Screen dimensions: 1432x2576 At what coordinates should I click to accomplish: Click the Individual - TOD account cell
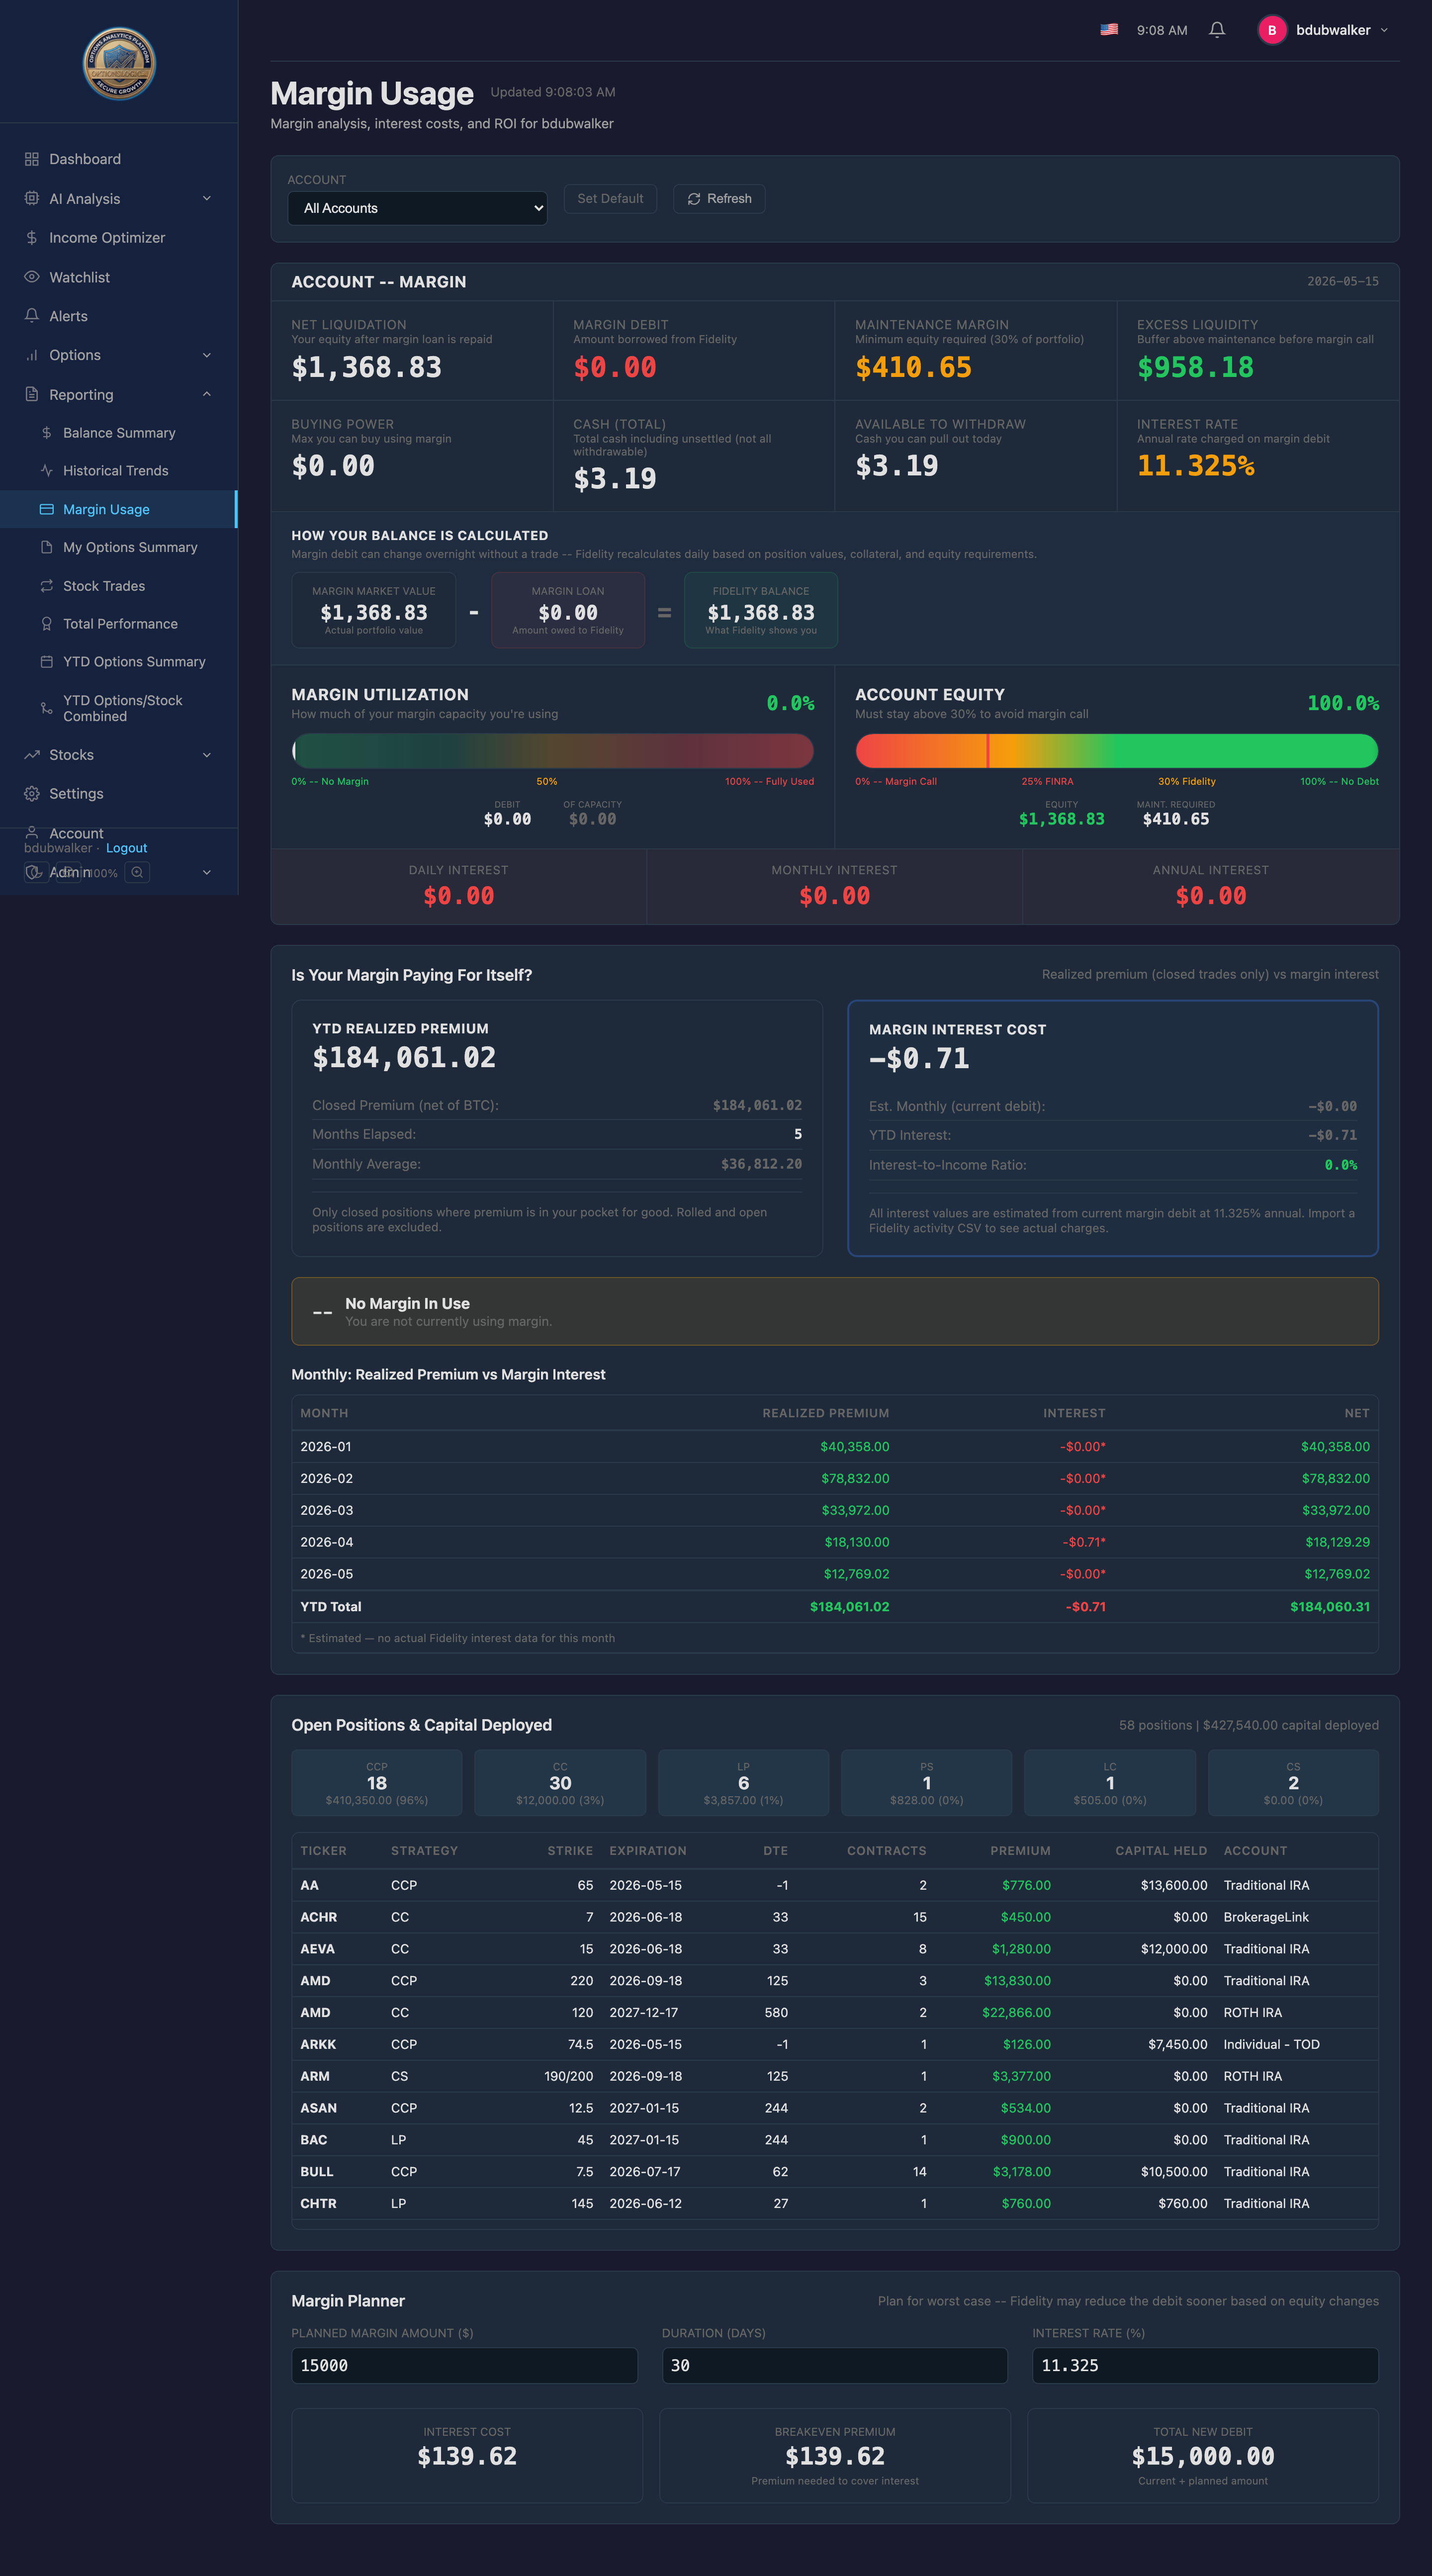click(x=1272, y=2044)
